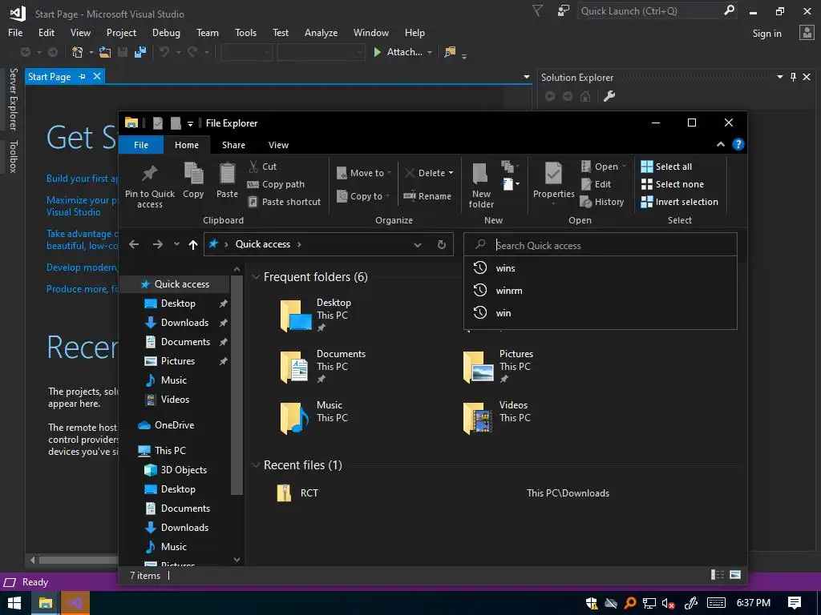Collapse the File Explorer ribbon
This screenshot has height=615, width=821.
[x=721, y=144]
